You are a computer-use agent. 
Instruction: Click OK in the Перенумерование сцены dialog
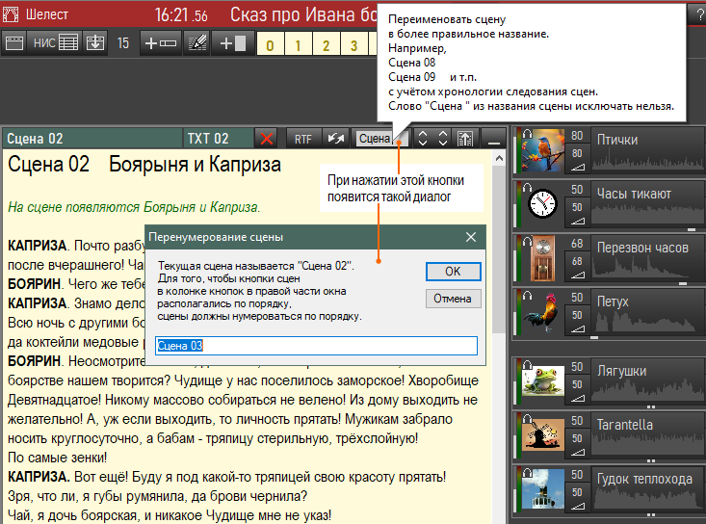pos(453,272)
